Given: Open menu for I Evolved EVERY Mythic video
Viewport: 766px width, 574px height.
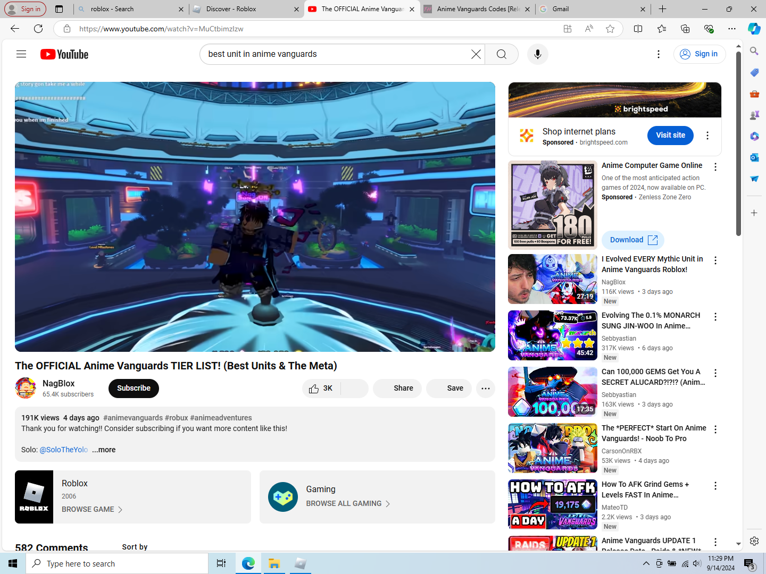Looking at the screenshot, I should coord(715,260).
